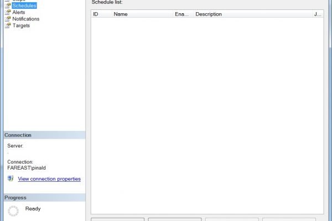This screenshot has height=221, width=332.
Task: Click the Notifications page icon
Action: tap(8, 19)
